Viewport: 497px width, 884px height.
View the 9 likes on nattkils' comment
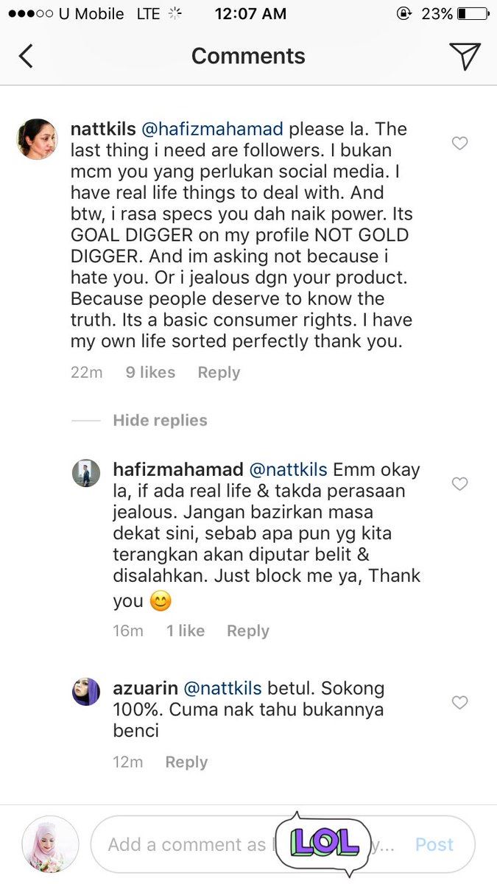coord(149,372)
